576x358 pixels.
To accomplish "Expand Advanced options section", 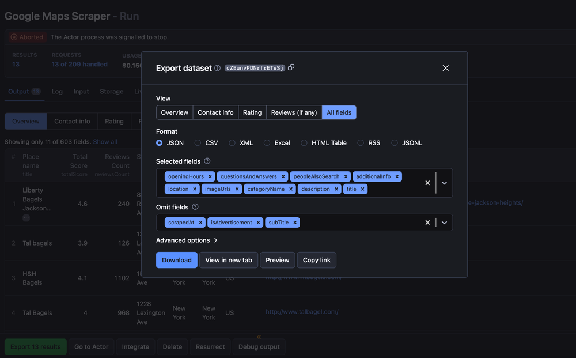I will click(187, 240).
